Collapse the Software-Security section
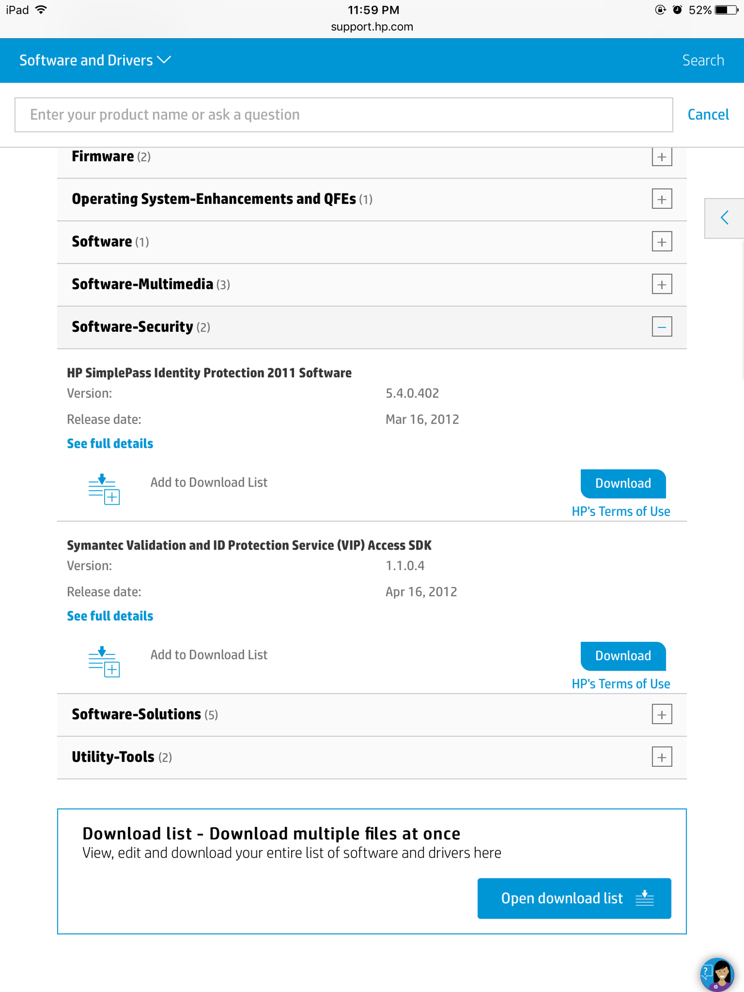Viewport: 744px width, 992px height. tap(661, 326)
